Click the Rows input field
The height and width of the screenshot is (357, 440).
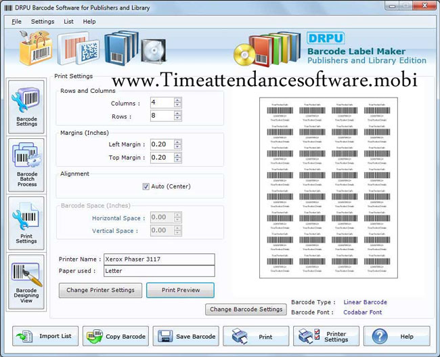[162, 115]
